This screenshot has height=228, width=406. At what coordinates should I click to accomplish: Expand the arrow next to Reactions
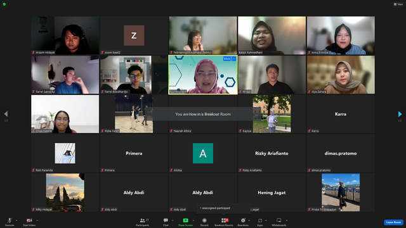pos(249,220)
